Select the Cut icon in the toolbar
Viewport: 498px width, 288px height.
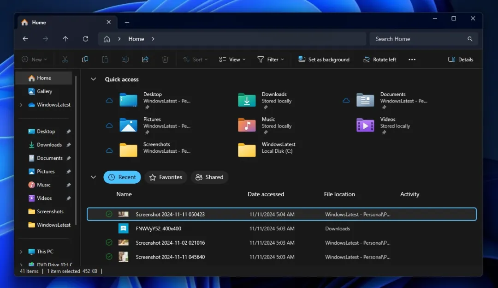click(65, 59)
